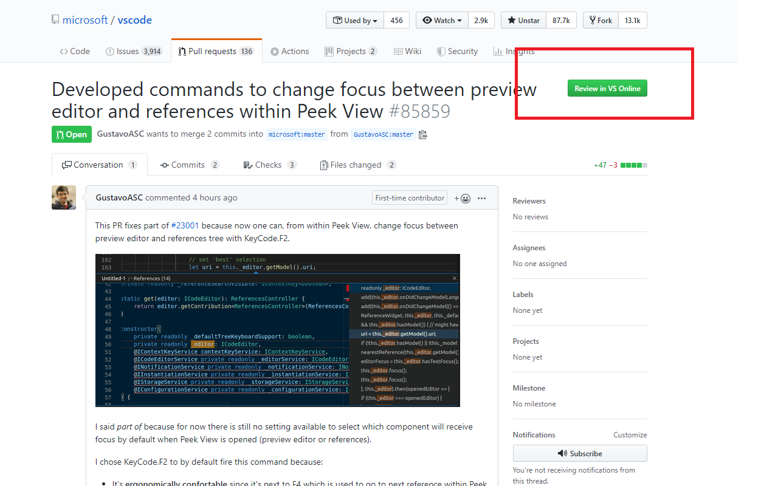The width and height of the screenshot is (778, 486).
Task: Click the copy branch name clipboard icon
Action: [423, 135]
